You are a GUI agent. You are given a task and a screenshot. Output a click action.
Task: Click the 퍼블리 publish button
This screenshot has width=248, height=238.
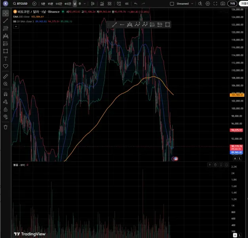pos(244,4)
